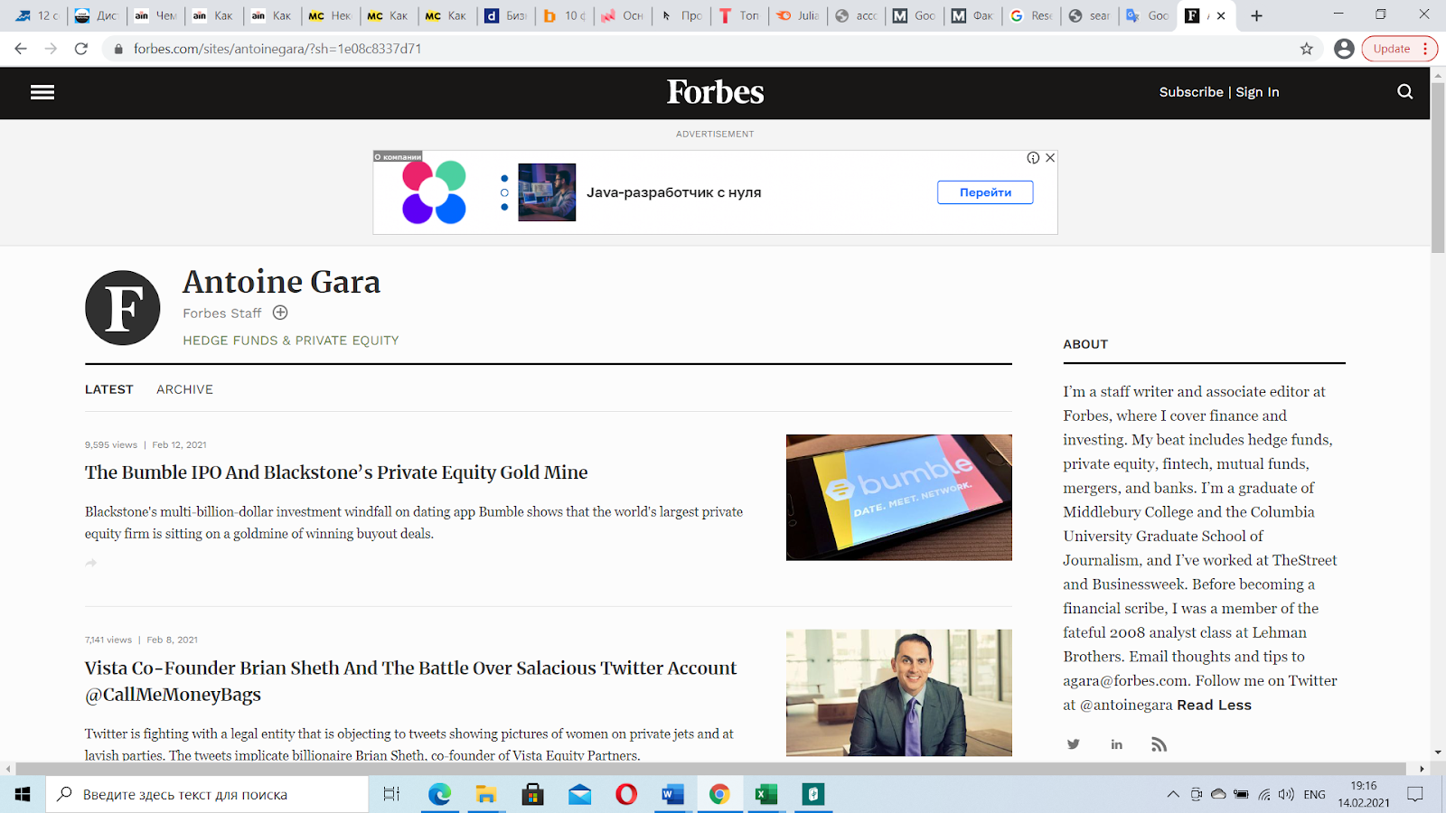Collapse the About bio with Read Less

coord(1214,705)
